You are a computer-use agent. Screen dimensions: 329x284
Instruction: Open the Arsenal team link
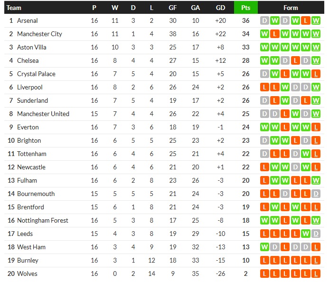pyautogui.click(x=28, y=20)
